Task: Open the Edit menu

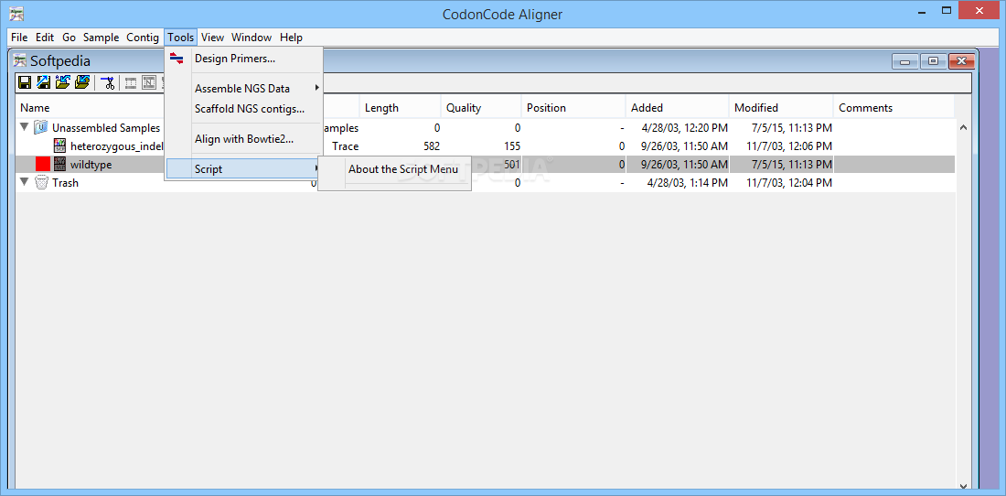Action: (45, 38)
